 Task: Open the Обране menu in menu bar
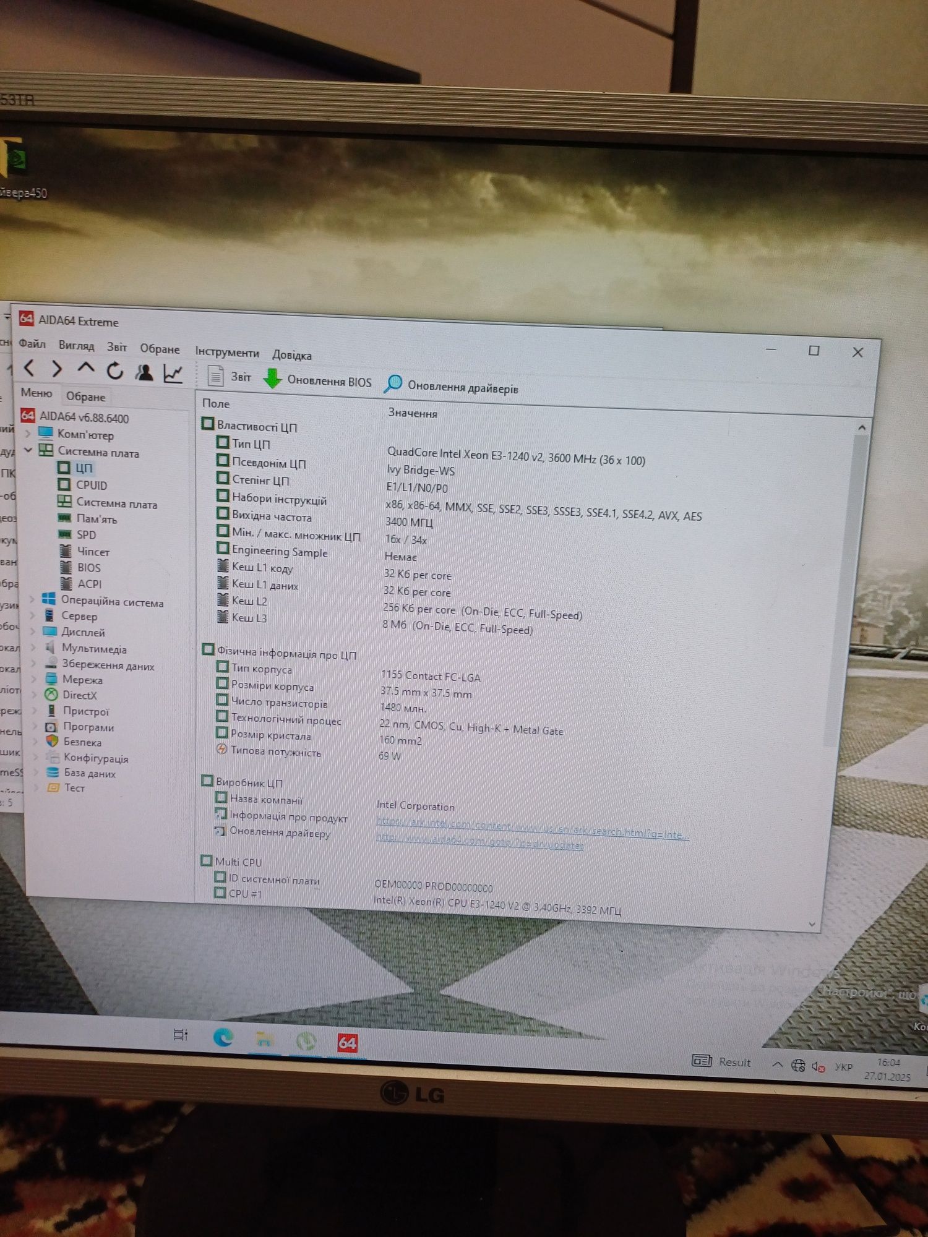coord(160,348)
